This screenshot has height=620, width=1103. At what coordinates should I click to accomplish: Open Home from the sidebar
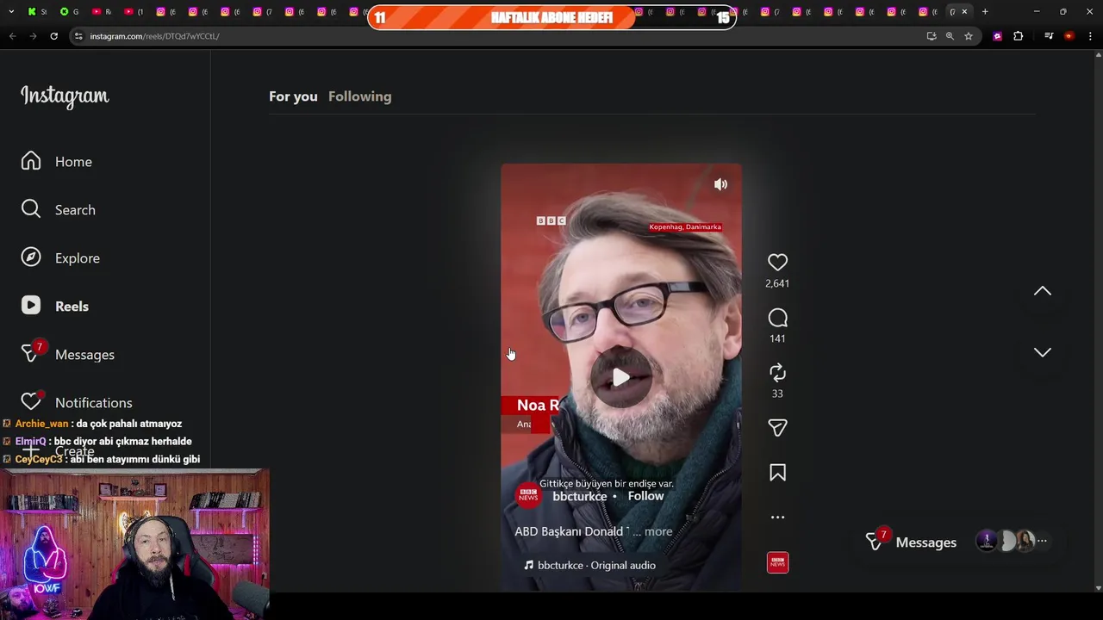57,162
